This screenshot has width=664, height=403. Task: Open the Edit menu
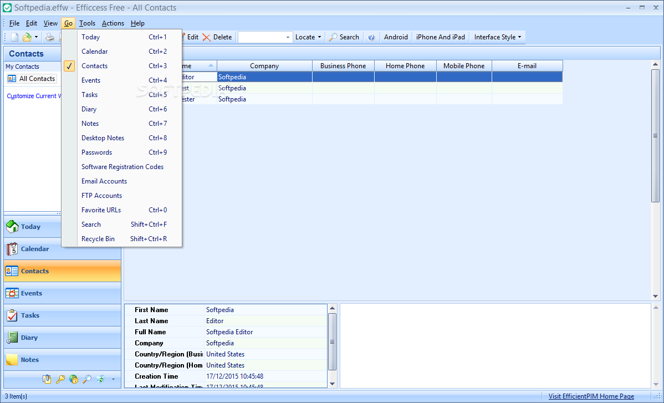[x=32, y=23]
